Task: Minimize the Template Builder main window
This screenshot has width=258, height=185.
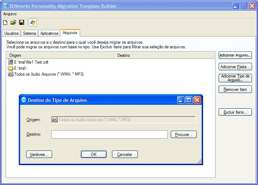Action: pyautogui.click(x=236, y=6)
